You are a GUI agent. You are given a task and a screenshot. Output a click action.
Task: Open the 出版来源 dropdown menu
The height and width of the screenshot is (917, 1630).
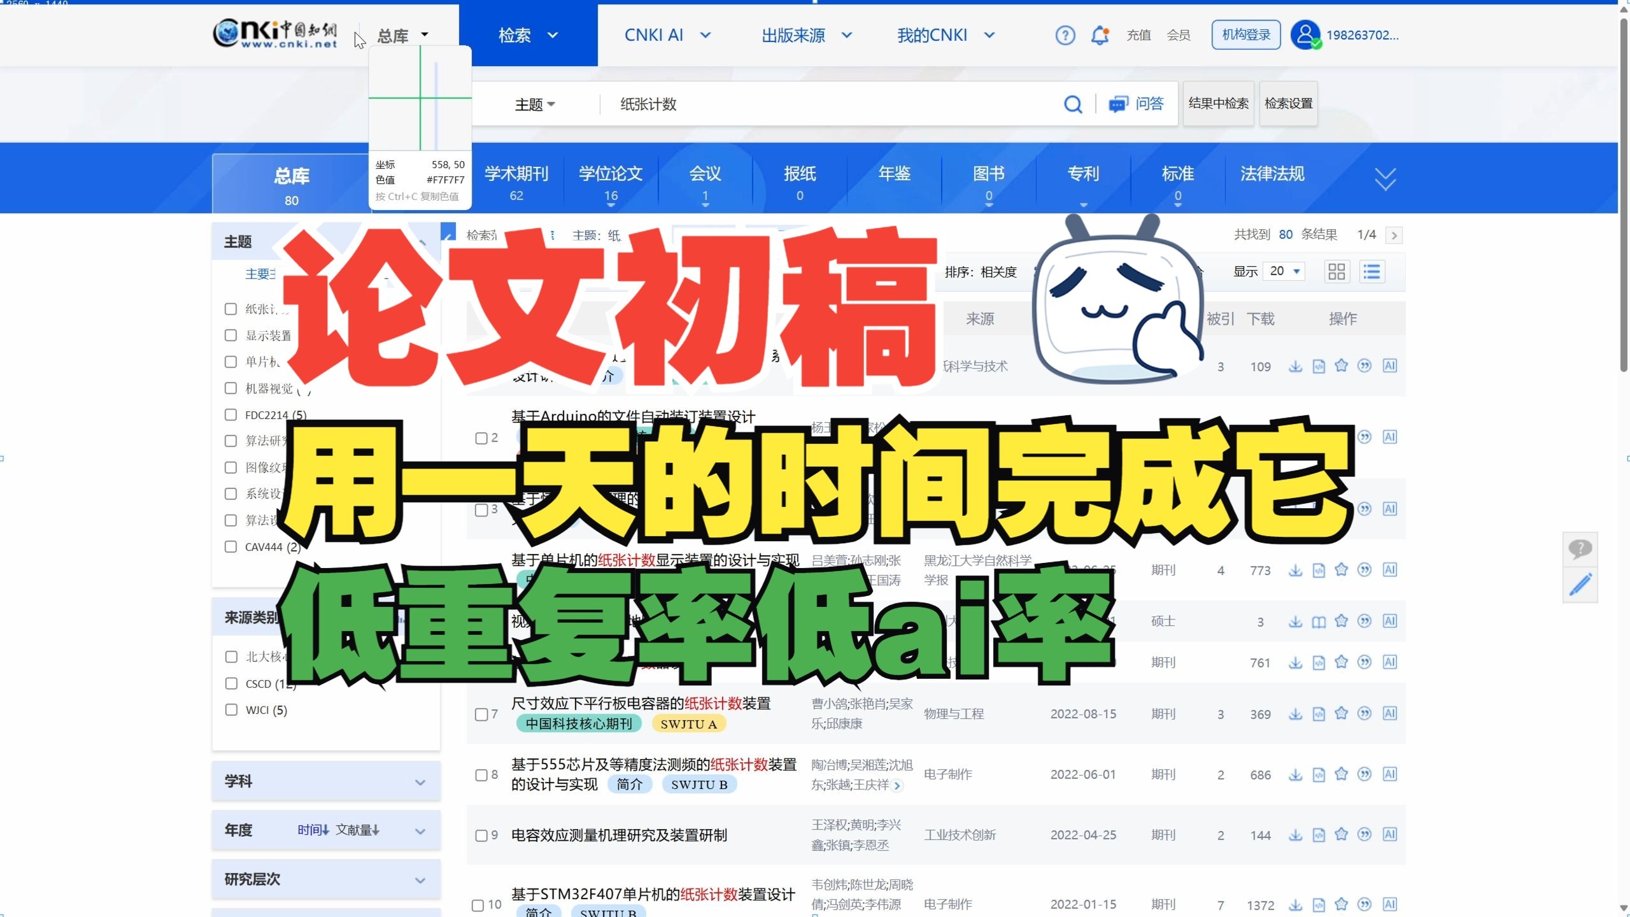(x=806, y=35)
